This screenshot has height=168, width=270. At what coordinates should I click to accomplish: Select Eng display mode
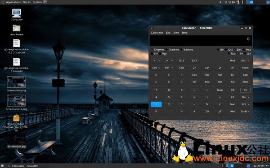click(231, 53)
